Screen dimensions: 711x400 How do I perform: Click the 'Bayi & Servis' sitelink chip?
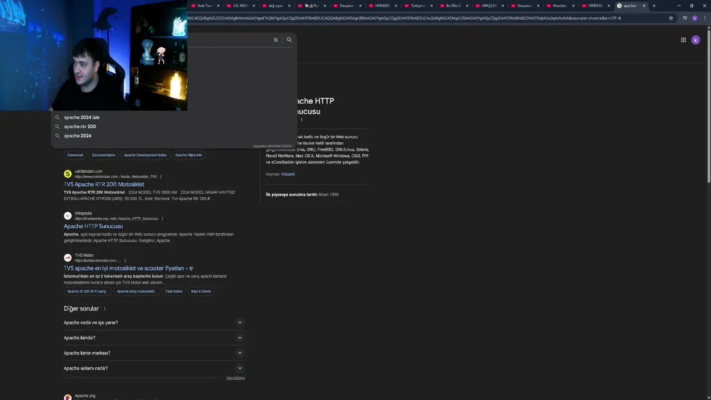point(201,291)
